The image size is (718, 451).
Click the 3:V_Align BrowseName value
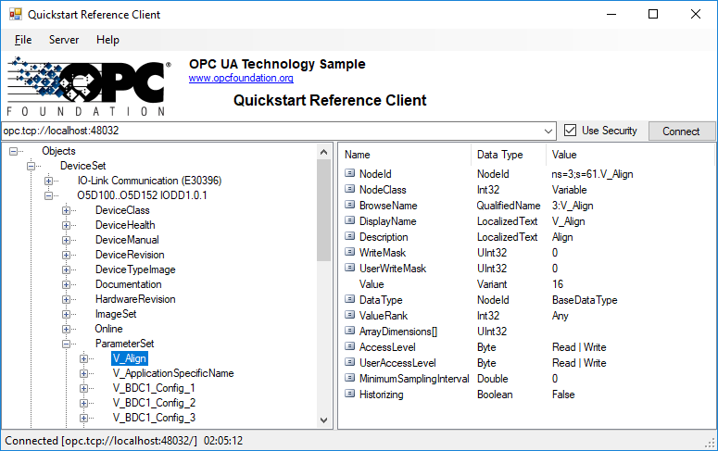[573, 206]
